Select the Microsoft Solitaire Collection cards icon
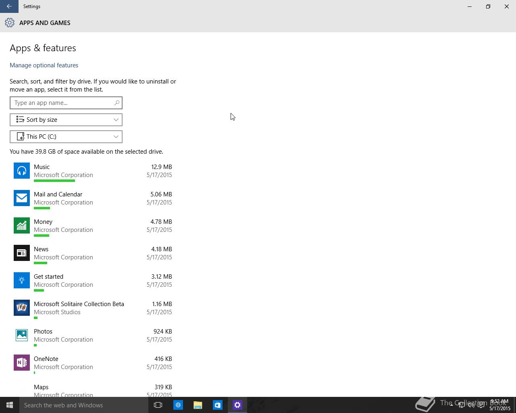 tap(22, 308)
